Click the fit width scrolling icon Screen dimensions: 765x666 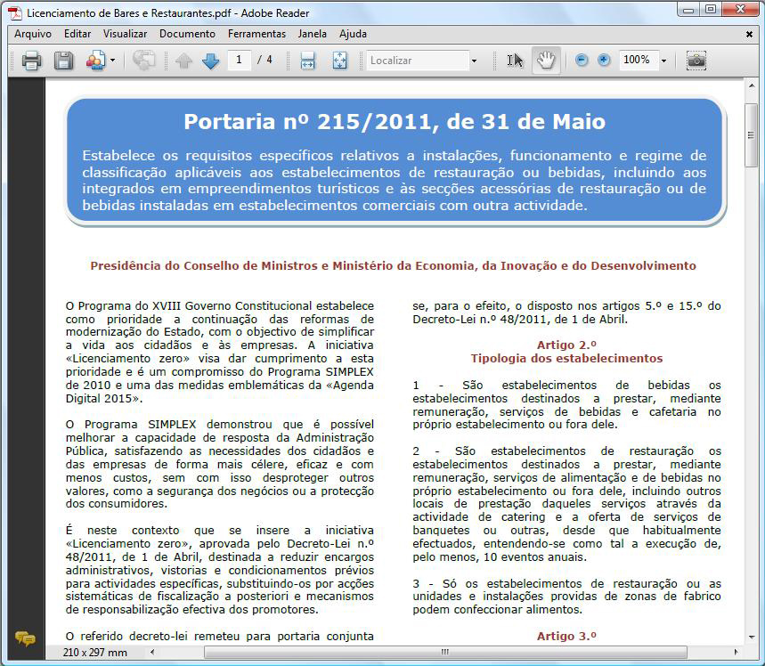click(308, 61)
